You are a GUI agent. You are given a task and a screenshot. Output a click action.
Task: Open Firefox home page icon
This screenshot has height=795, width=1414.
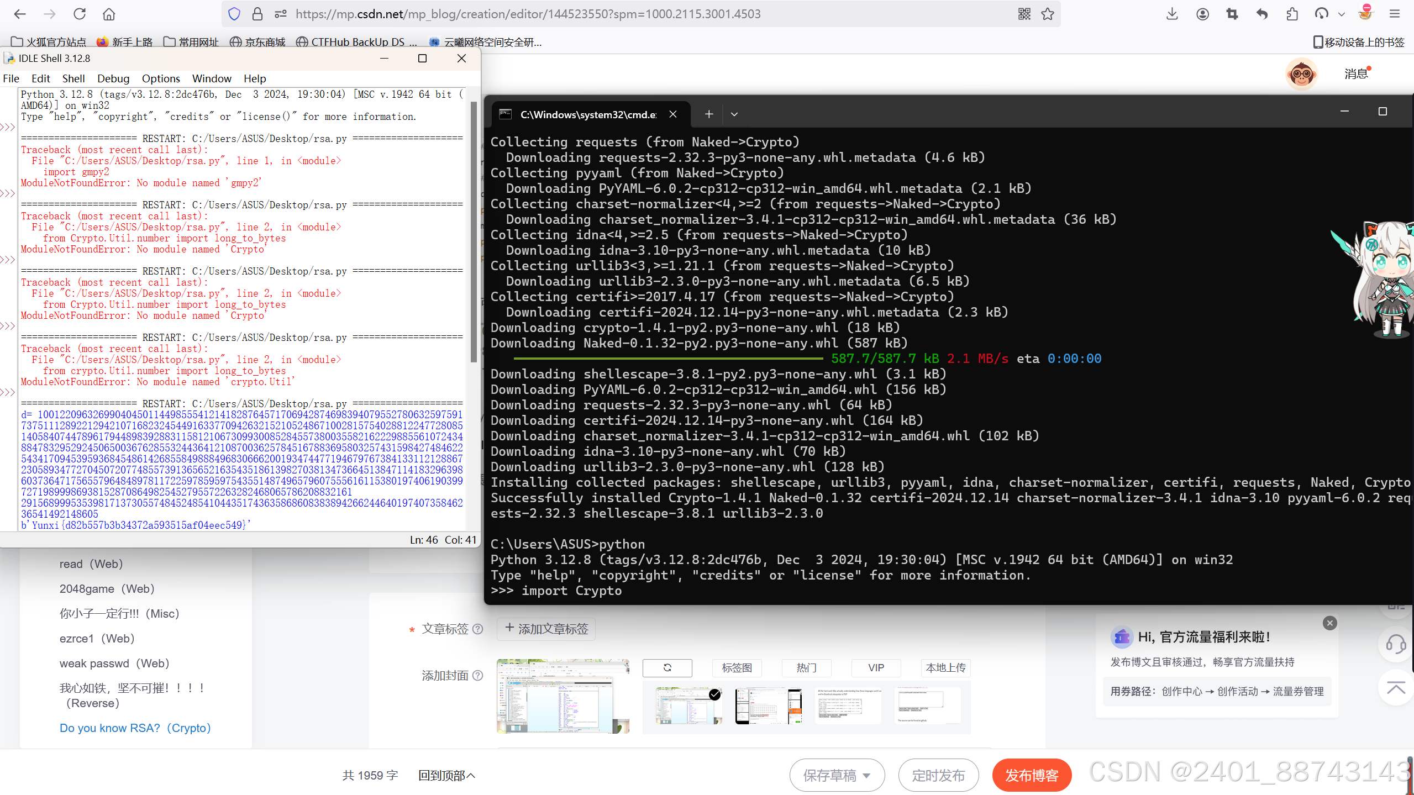[109, 14]
